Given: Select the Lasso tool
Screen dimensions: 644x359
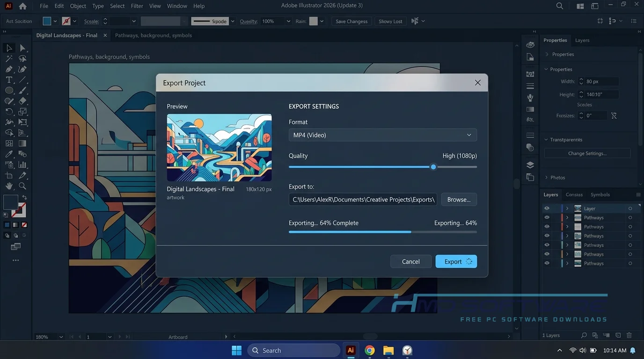Looking at the screenshot, I should click(22, 58).
